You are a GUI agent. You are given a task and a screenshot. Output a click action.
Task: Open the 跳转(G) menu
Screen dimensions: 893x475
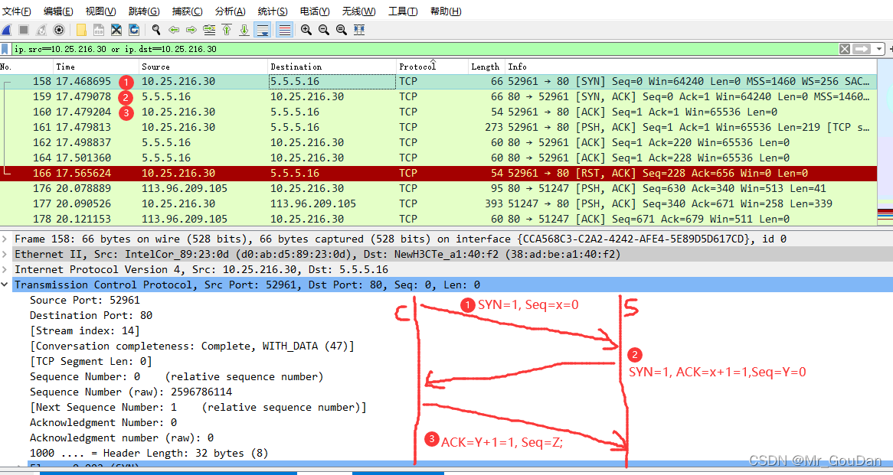pos(144,11)
